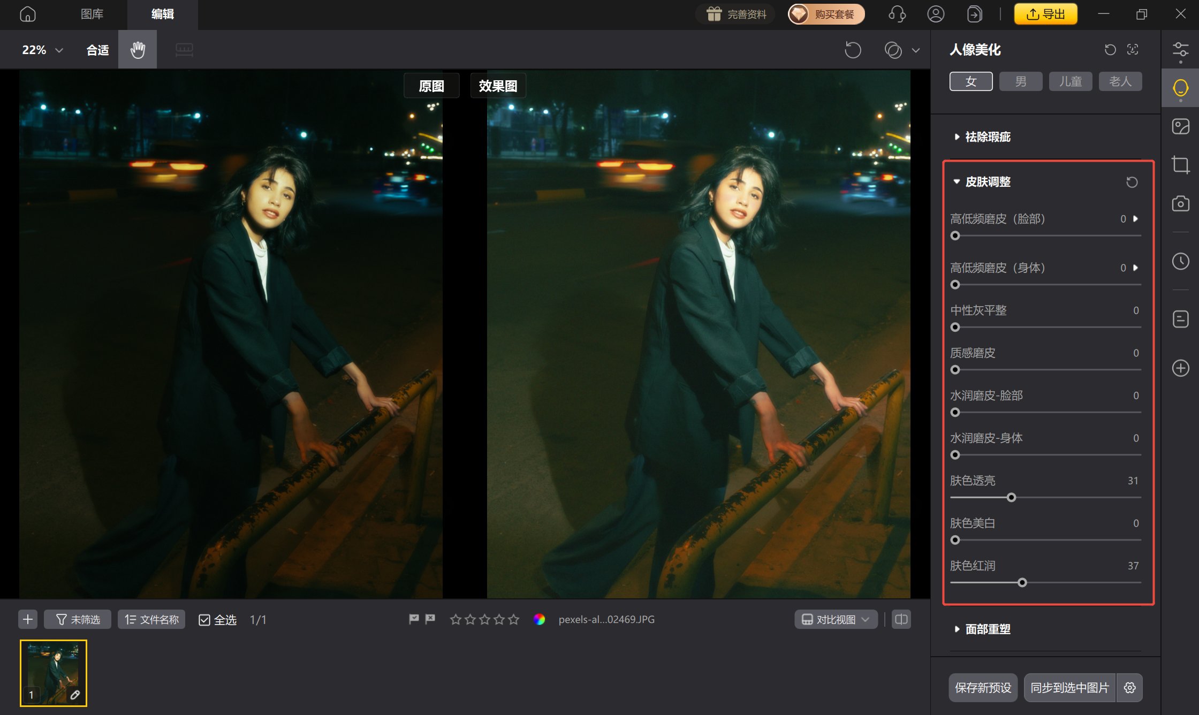Screen dimensions: 1199x715
Task: Click the export button
Action: (x=1045, y=14)
